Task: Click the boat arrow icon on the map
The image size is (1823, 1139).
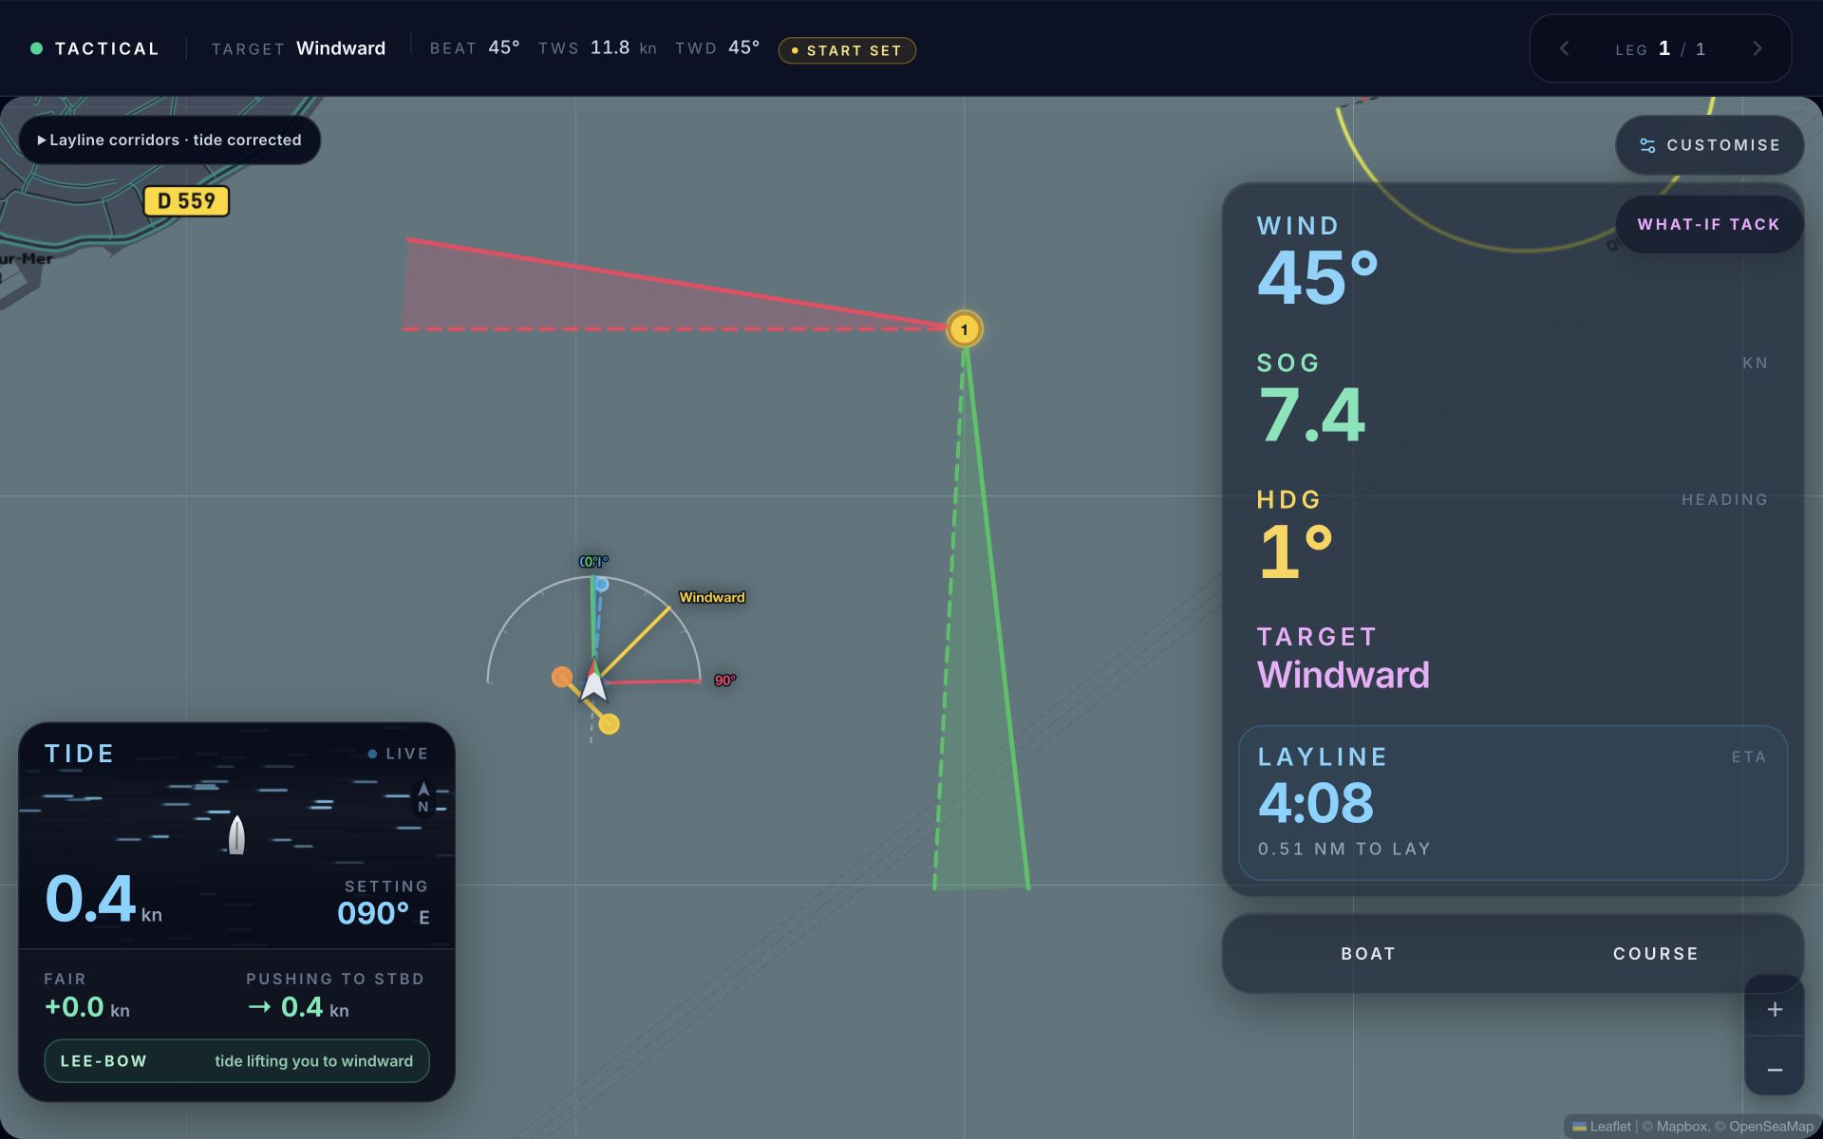Action: [593, 681]
